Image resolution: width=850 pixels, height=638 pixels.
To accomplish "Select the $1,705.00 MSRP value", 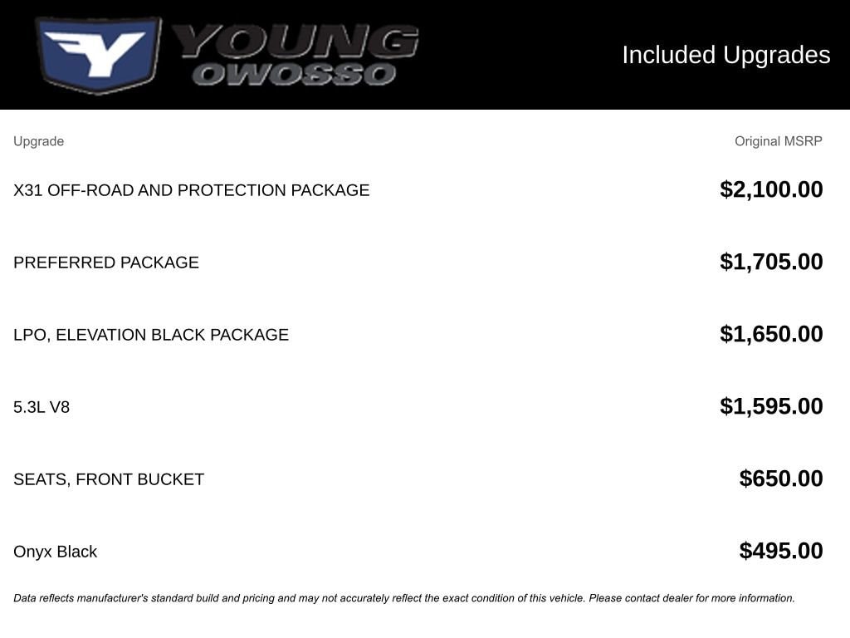I will click(771, 262).
